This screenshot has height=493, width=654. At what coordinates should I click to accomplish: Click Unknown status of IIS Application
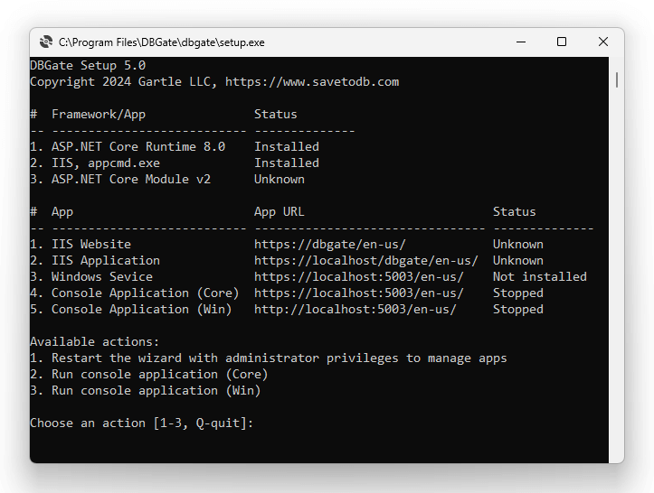[x=518, y=261]
